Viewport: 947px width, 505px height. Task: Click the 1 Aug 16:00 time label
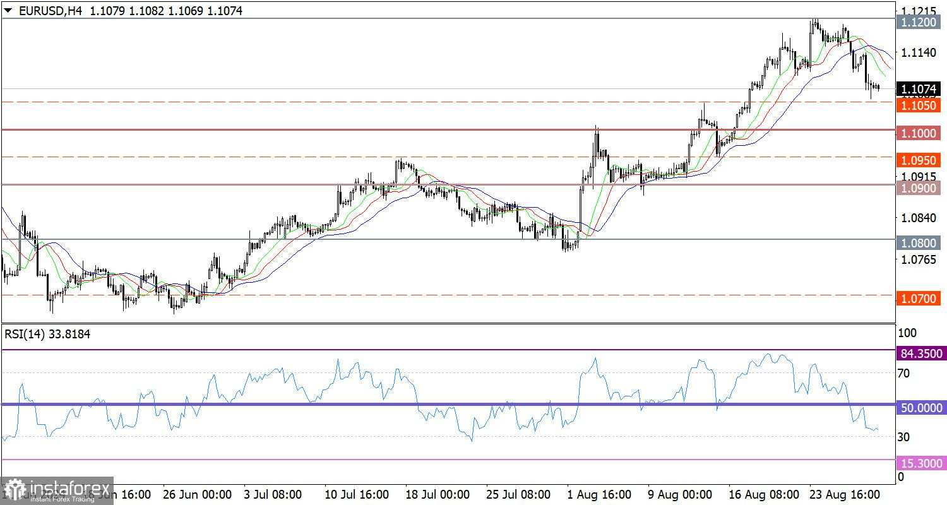coord(599,494)
